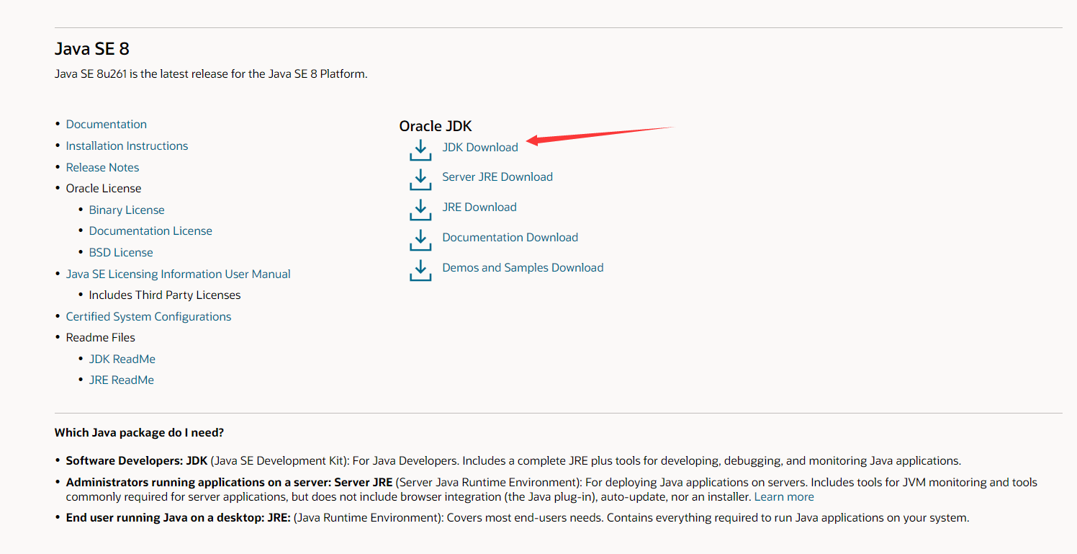Open the JRE Download link
The height and width of the screenshot is (554, 1077).
tap(479, 207)
